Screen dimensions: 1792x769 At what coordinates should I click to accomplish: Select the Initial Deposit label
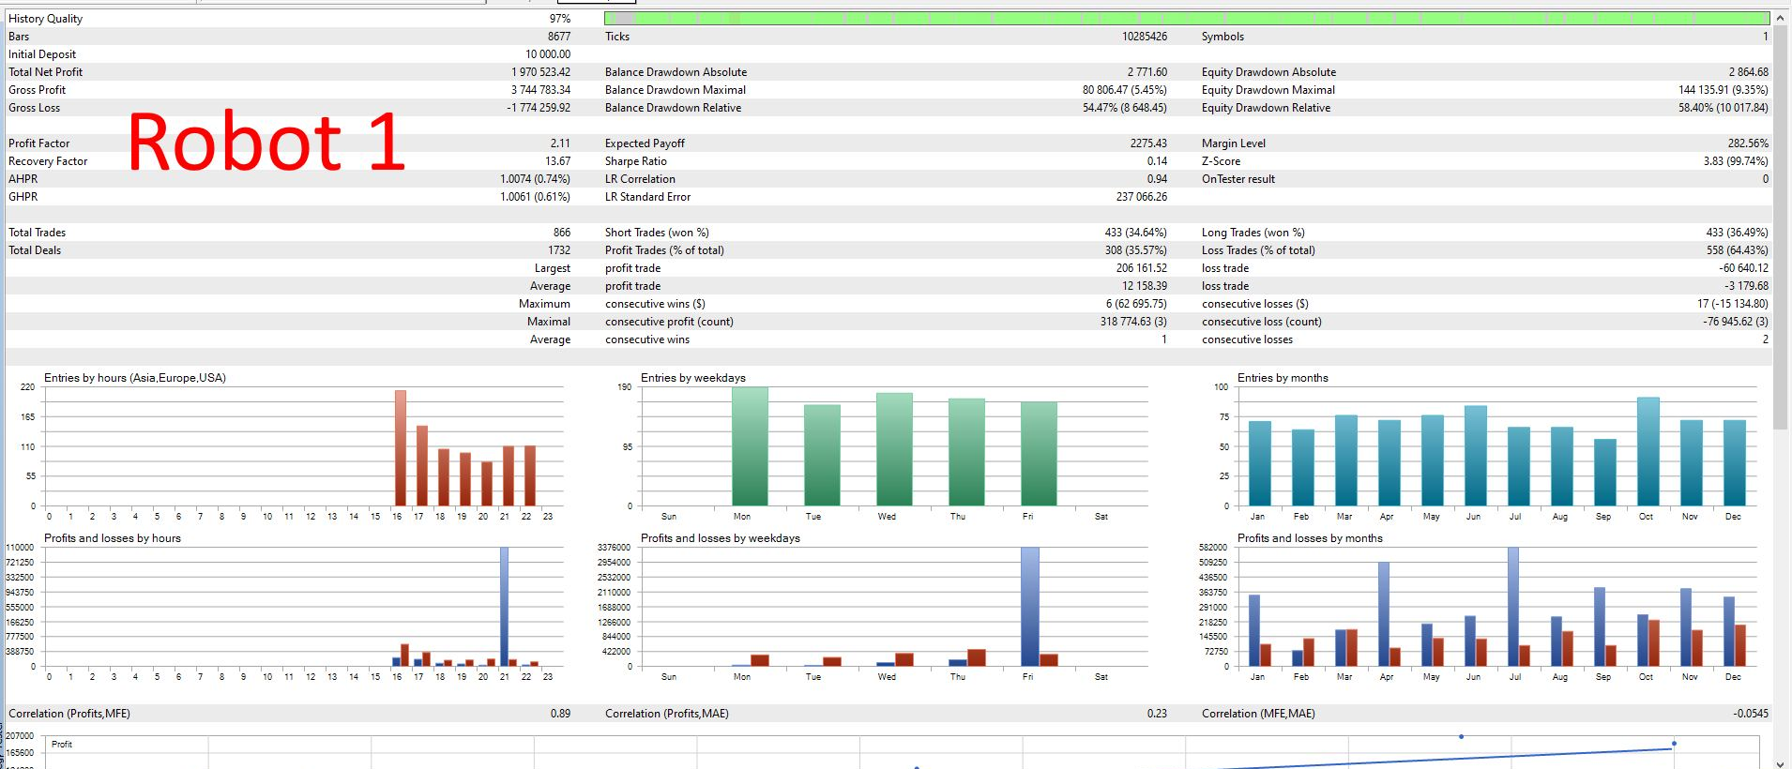click(x=42, y=54)
